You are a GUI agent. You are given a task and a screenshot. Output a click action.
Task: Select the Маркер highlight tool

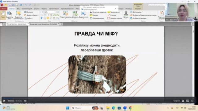click(94, 15)
